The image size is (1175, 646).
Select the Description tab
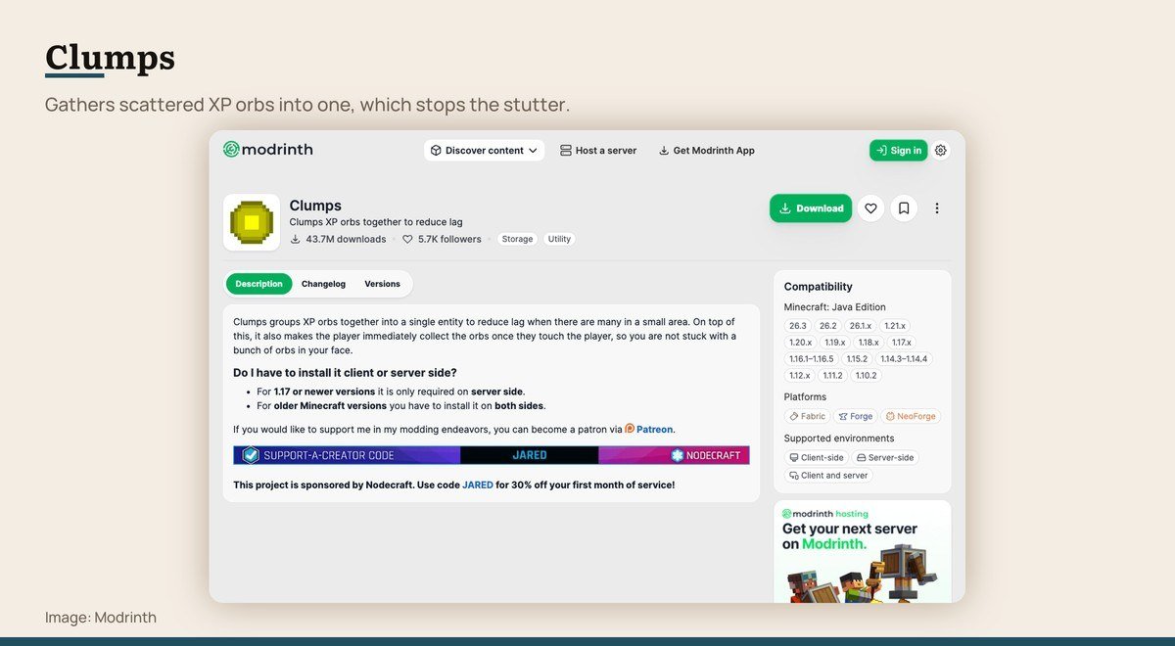tap(258, 284)
